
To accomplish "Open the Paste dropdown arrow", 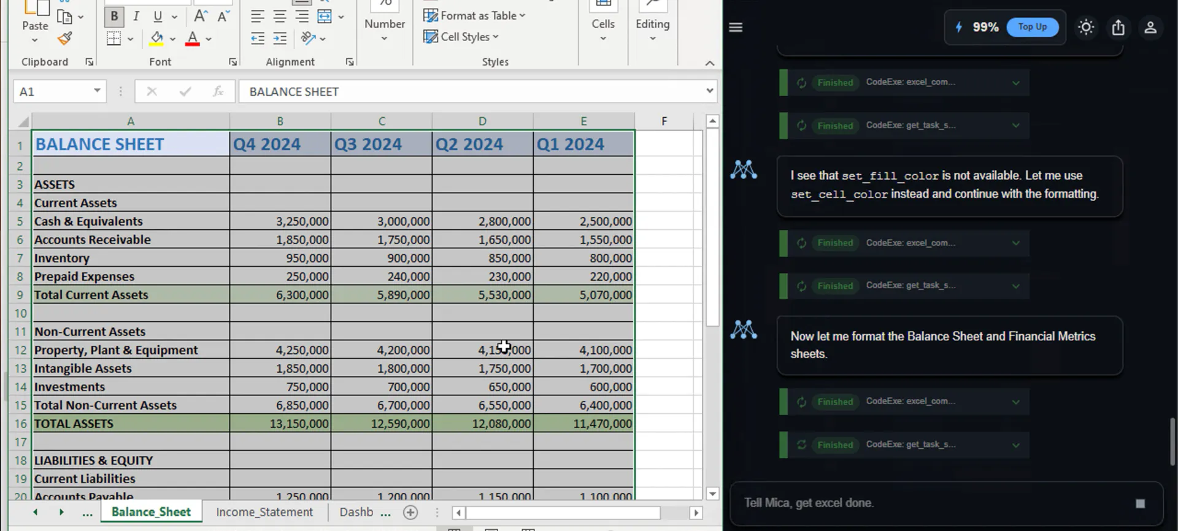I will [x=35, y=40].
